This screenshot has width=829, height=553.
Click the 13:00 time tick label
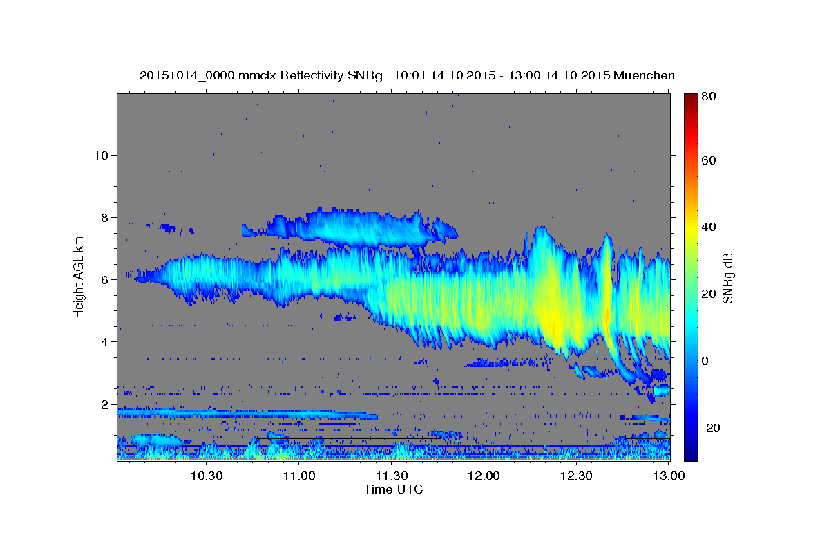[669, 476]
